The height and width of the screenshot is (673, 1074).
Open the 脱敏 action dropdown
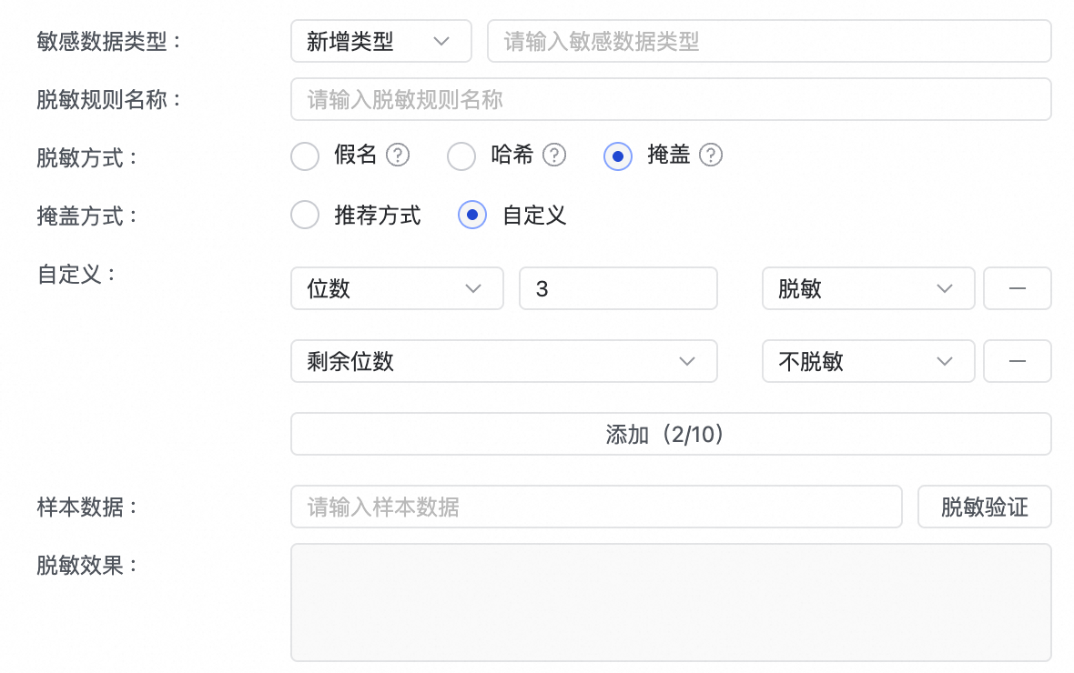[x=867, y=288]
